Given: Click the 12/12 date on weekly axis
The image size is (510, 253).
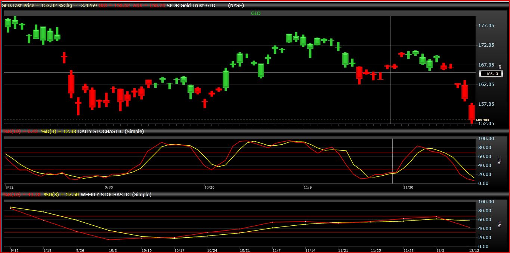Looking at the screenshot, I should click(x=473, y=250).
